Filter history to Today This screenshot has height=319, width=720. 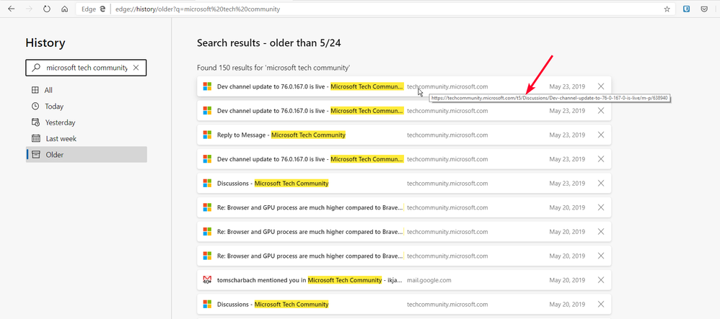tap(87, 107)
